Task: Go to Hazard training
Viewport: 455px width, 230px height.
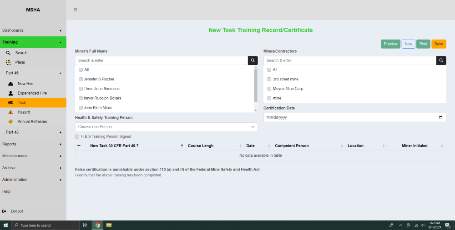Action: click(24, 112)
